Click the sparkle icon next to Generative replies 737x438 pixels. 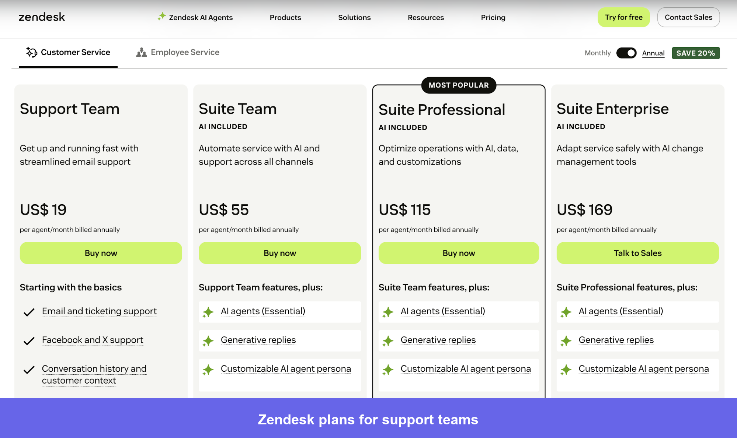point(208,341)
